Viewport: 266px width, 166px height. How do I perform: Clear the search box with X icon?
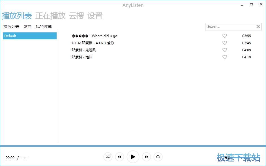coord(258,27)
